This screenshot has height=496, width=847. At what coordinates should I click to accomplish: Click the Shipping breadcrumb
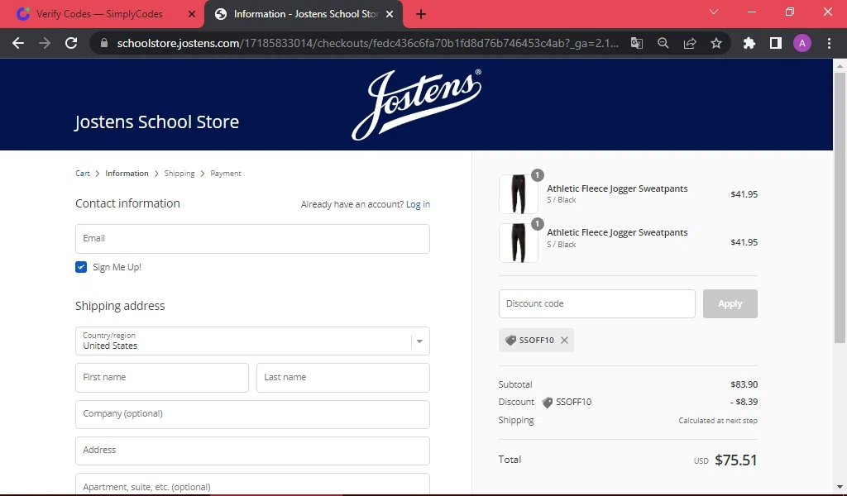[x=179, y=174]
